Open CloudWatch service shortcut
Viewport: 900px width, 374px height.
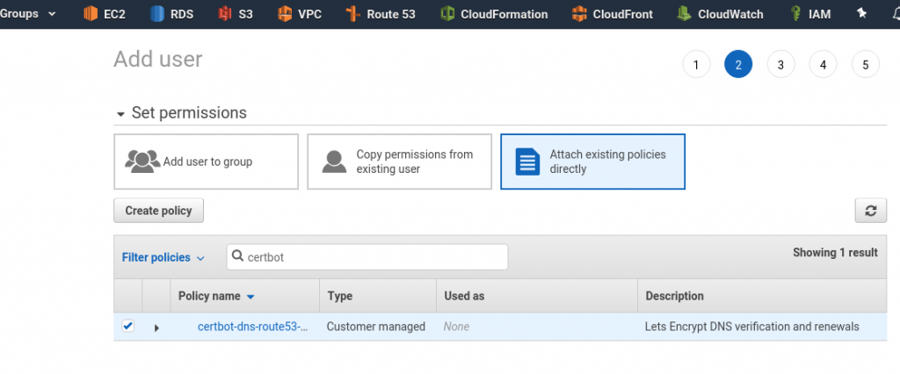[720, 14]
